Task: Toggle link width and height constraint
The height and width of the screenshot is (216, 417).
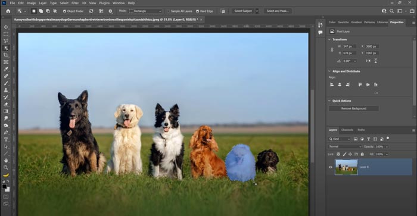Action: pyautogui.click(x=332, y=49)
